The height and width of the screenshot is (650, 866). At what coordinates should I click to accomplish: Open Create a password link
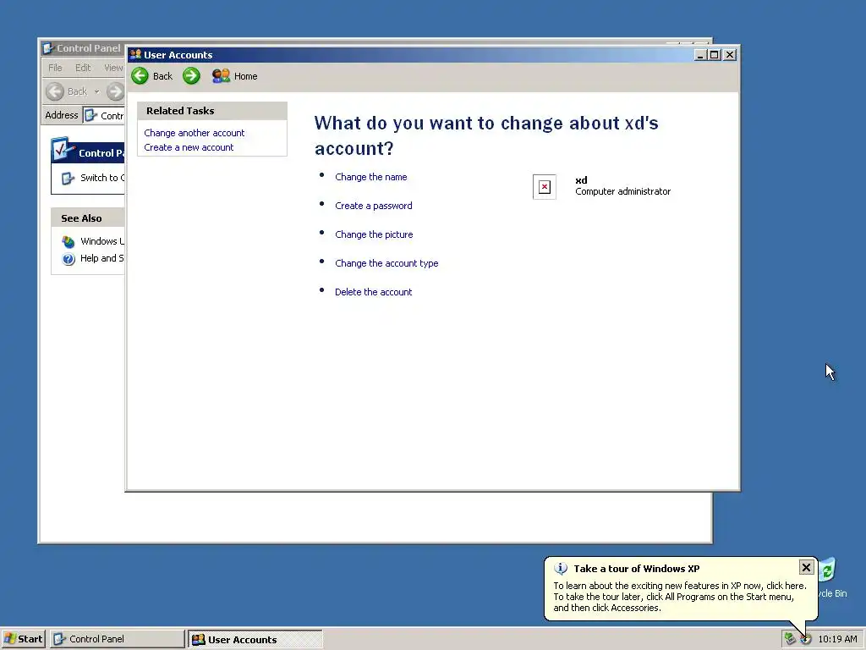pyautogui.click(x=373, y=206)
